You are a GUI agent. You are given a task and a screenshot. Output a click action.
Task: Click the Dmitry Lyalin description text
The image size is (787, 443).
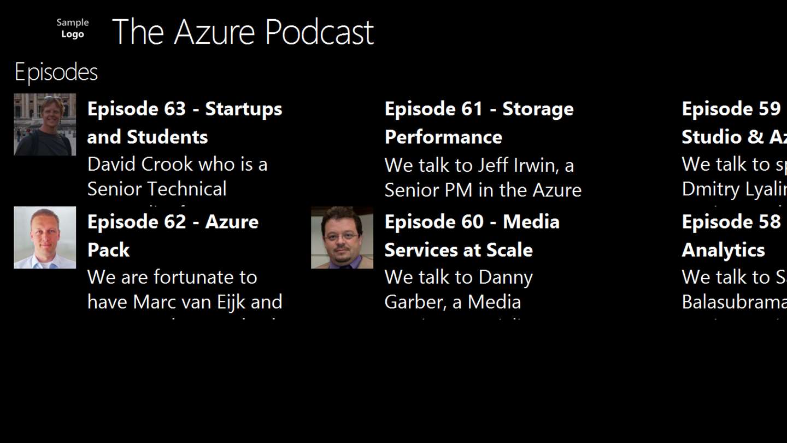[733, 189]
